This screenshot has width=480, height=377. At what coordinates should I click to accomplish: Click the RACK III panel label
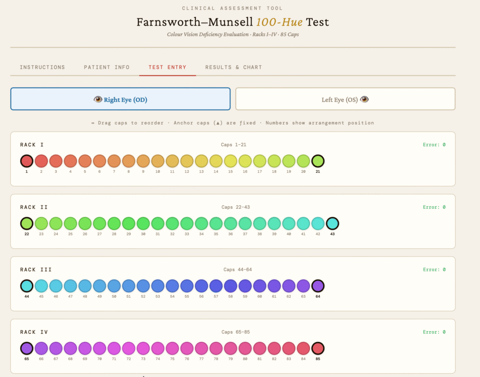coord(36,269)
